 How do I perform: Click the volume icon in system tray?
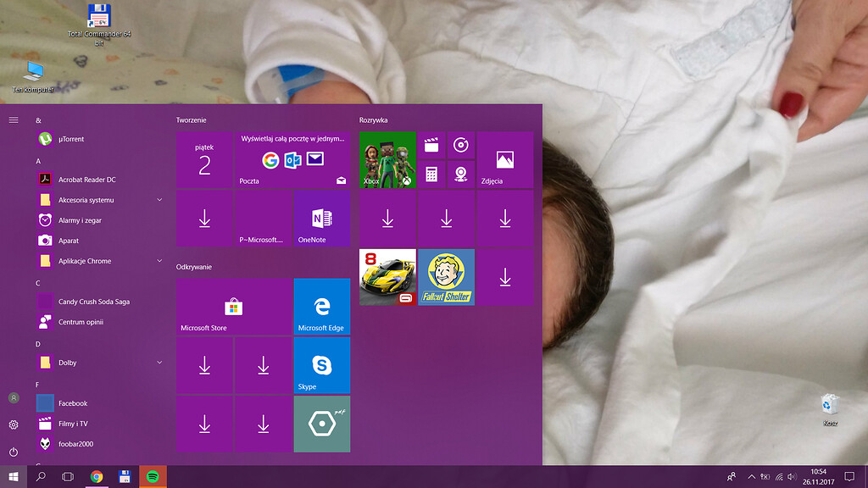coord(792,476)
